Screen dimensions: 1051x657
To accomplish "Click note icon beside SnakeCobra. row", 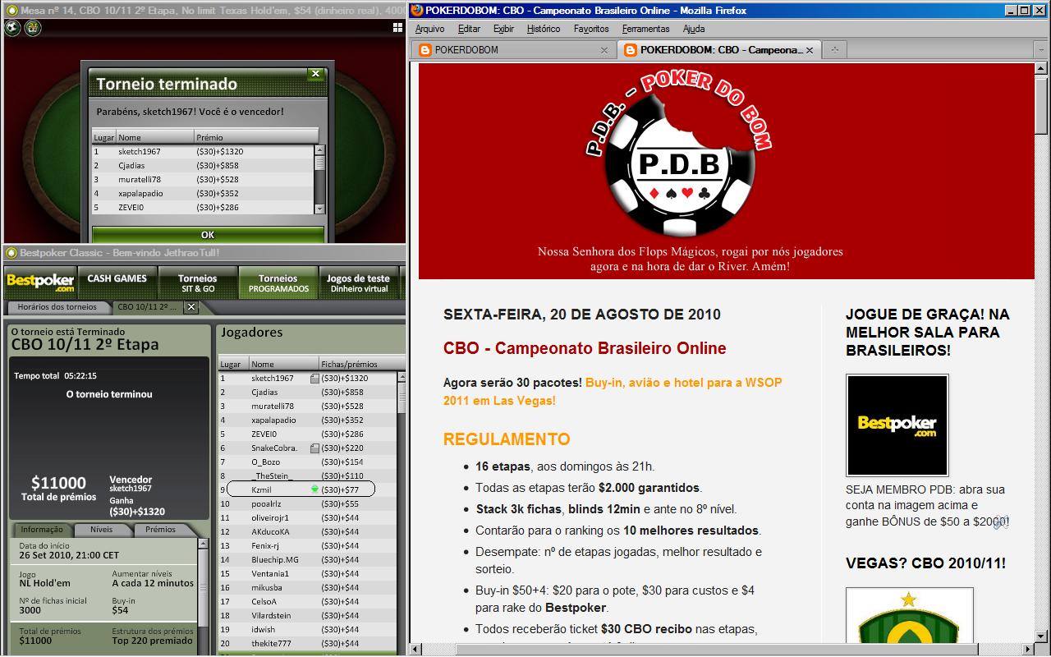I will point(314,448).
